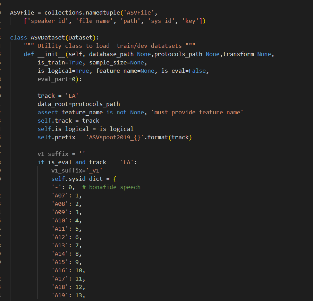This screenshot has width=313, height=301.
Task: Click the sample_size=None parameter
Action: (117, 63)
